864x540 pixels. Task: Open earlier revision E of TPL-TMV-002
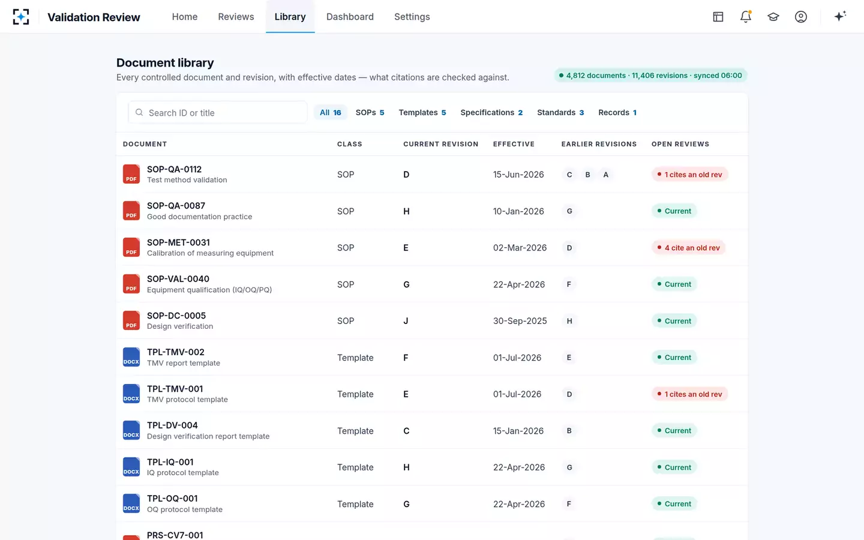[x=569, y=358]
